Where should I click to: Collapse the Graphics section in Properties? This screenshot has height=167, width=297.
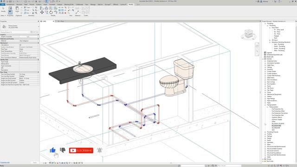(x=38, y=35)
